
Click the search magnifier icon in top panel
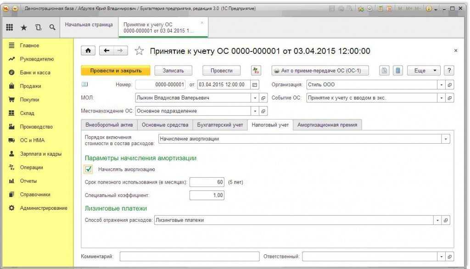52,28
